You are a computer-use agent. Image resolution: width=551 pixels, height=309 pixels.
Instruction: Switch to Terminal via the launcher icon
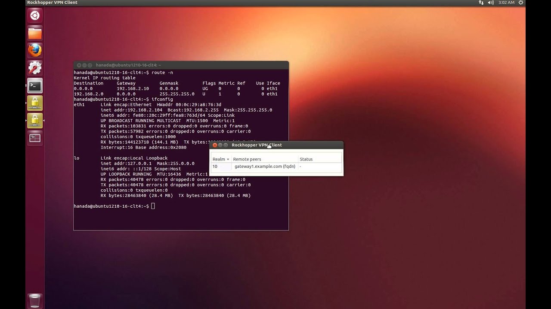pos(35,85)
